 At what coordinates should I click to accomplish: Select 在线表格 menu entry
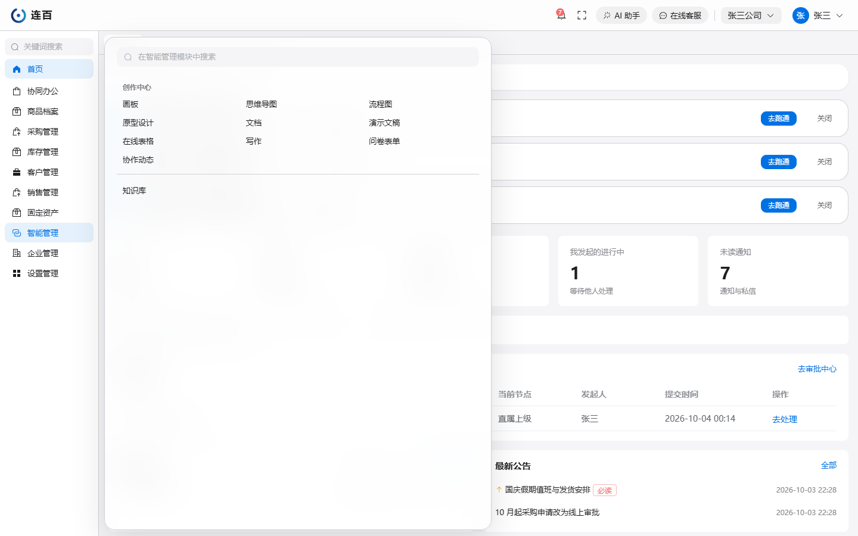(x=138, y=141)
